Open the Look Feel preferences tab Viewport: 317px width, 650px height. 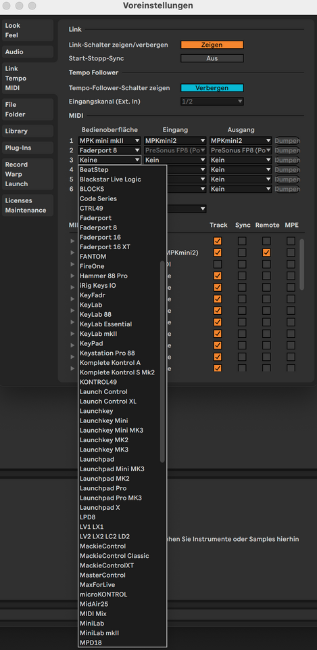point(27,30)
